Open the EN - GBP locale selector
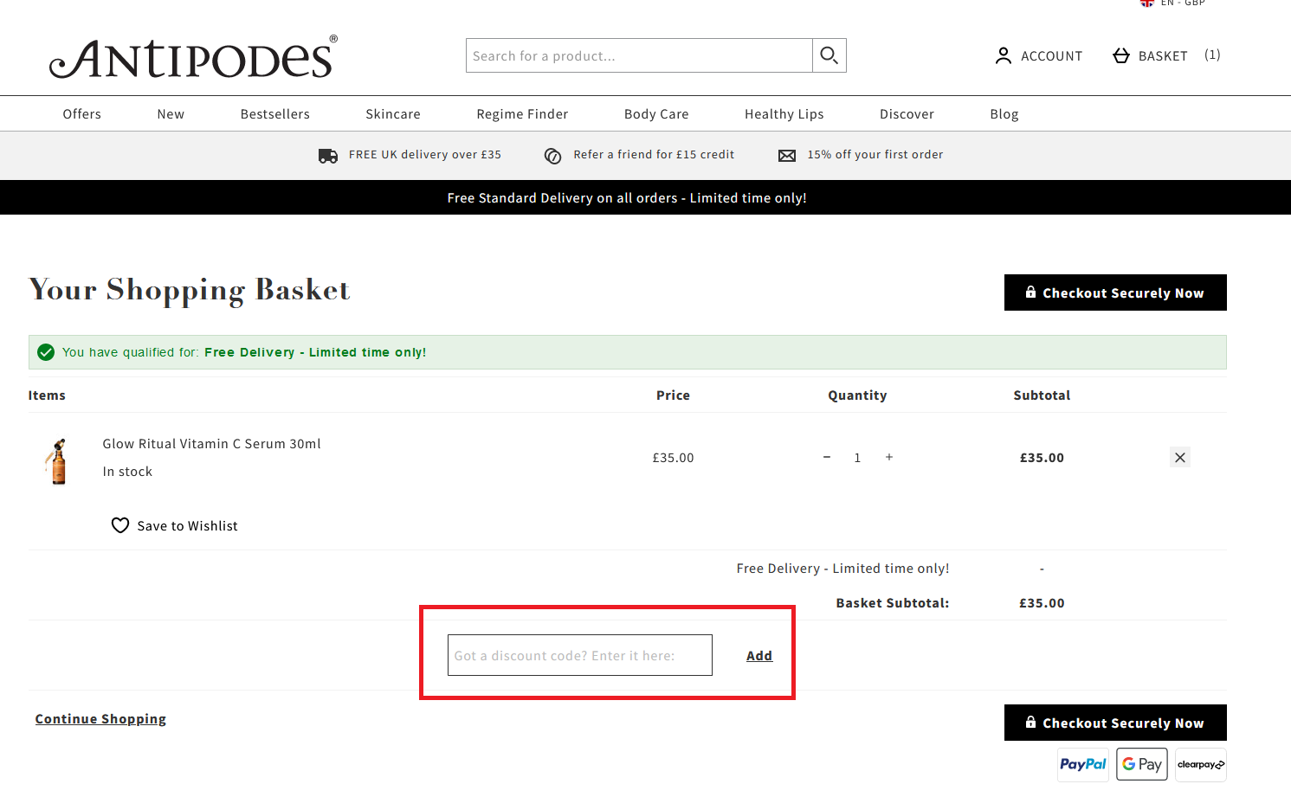Viewport: 1291px width, 797px height. 1173,3
